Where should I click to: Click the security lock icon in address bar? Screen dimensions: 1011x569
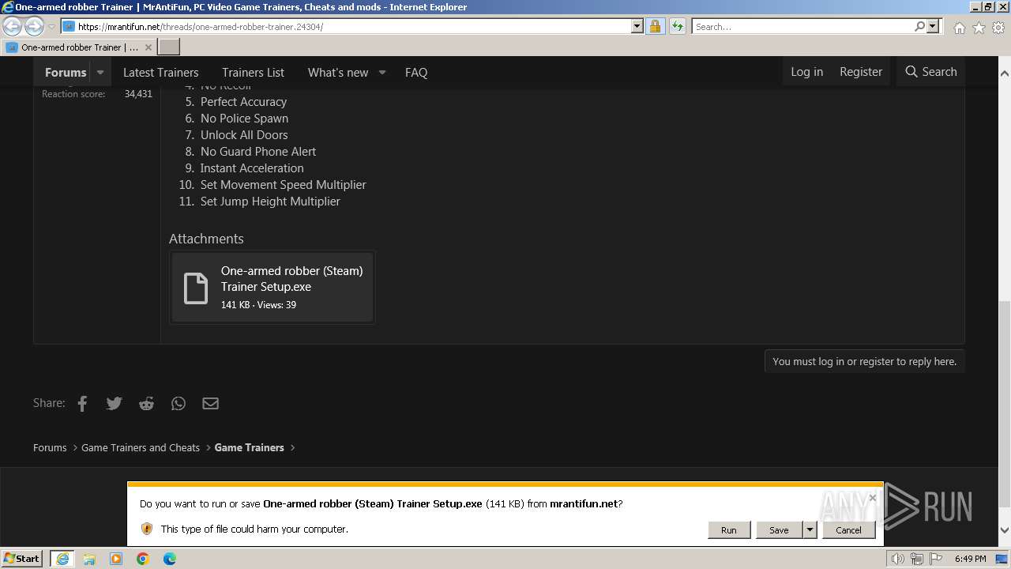pos(655,26)
